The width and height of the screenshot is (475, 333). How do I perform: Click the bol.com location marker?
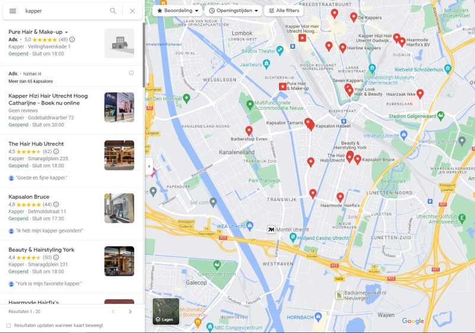coord(213,202)
